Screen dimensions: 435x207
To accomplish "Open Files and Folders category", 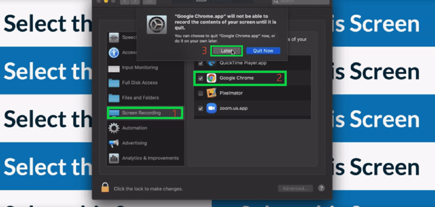I will 139,98.
